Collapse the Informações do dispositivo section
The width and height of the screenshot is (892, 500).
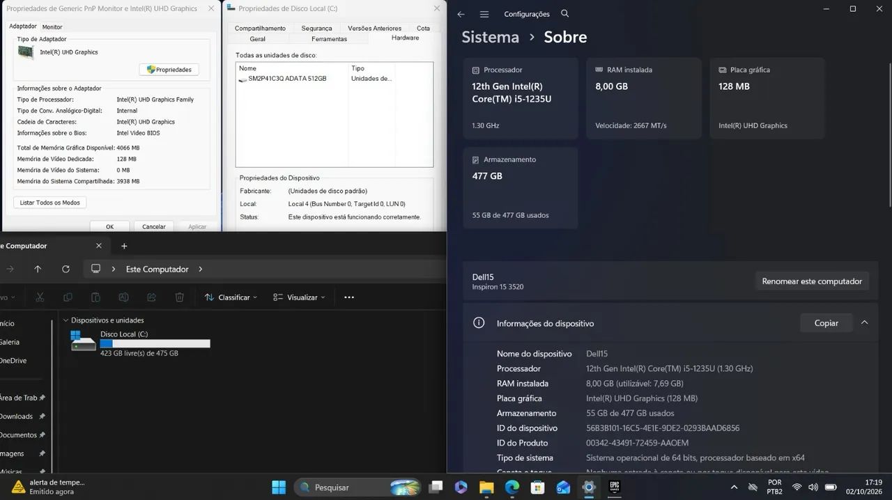click(865, 323)
